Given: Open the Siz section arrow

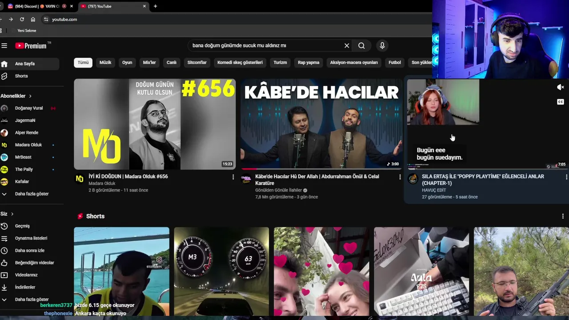Looking at the screenshot, I should point(12,214).
